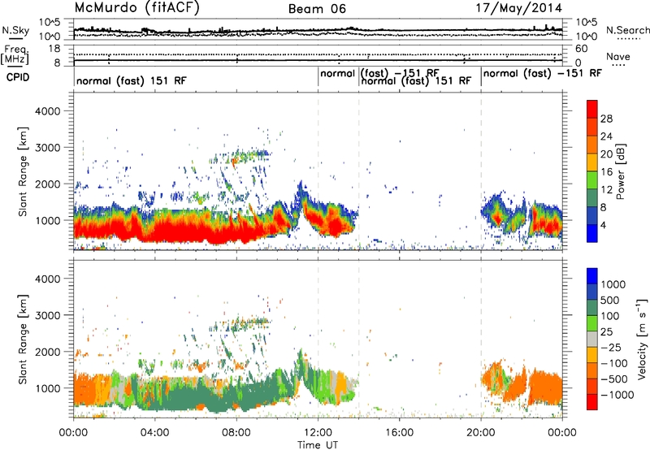
Task: Click the 'Power [dB]' color bar label
Action: coord(620,171)
